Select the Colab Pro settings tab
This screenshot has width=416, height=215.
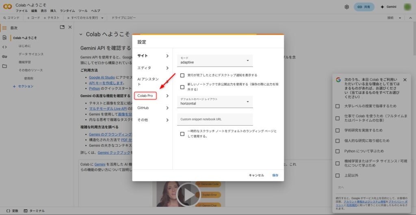[x=153, y=96]
